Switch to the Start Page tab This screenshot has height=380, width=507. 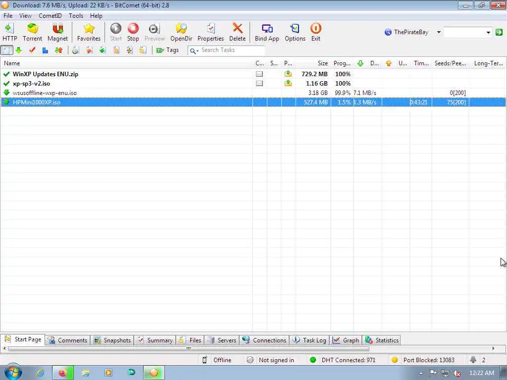[23, 339]
